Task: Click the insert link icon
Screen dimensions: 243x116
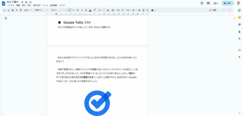Action: pos(100,10)
